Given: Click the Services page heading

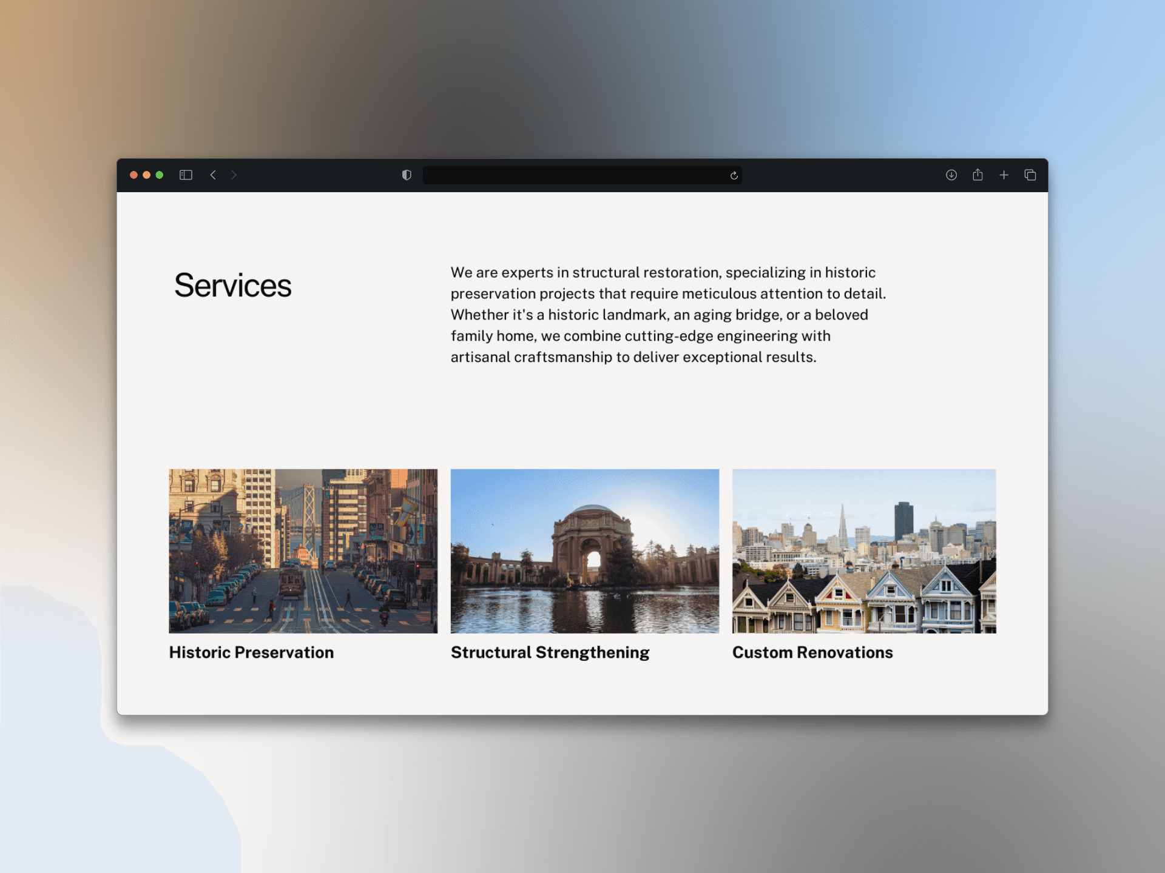Looking at the screenshot, I should 232,286.
